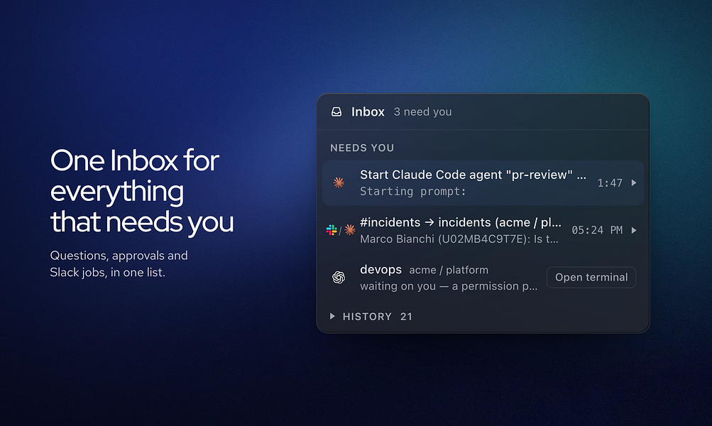
Task: Click the 'Starting prompt:' preview text
Action: click(412, 192)
